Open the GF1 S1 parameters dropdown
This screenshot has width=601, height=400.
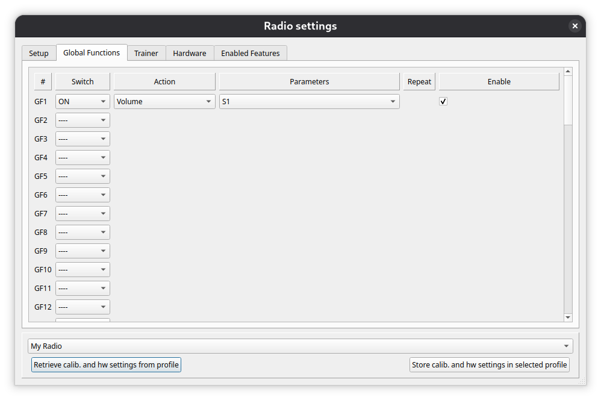pyautogui.click(x=309, y=102)
